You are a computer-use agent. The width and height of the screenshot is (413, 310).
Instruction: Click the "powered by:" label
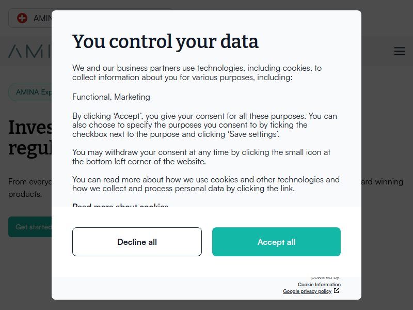(x=326, y=278)
